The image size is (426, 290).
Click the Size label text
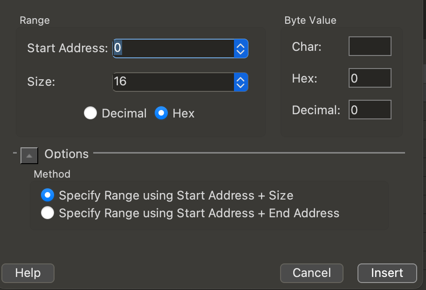pos(41,82)
